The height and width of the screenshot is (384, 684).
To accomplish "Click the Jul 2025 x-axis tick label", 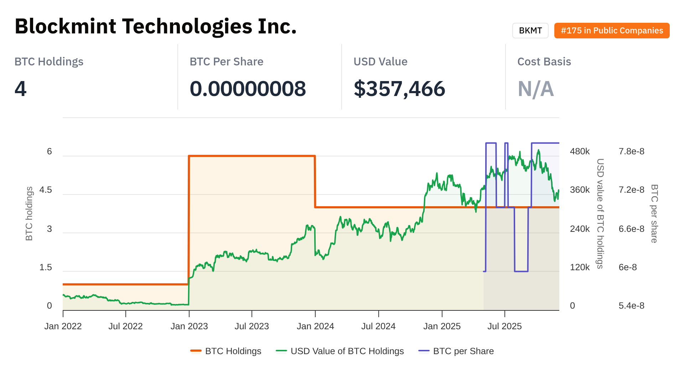I will coord(504,326).
